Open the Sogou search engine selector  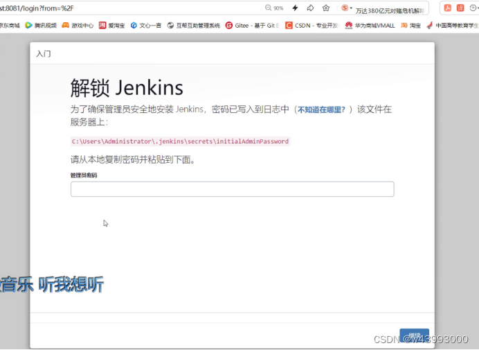point(347,8)
